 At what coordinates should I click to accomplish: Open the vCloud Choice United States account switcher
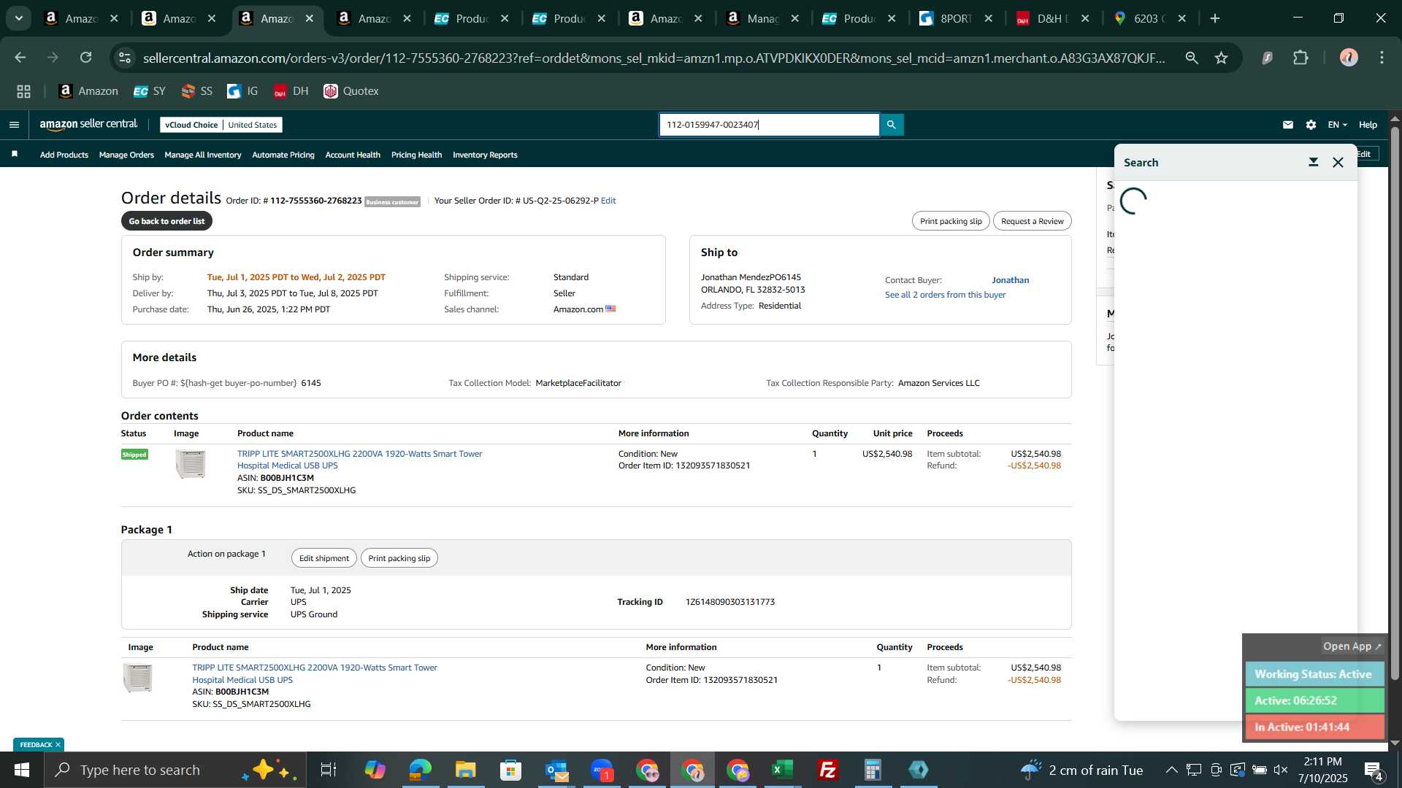tap(221, 125)
